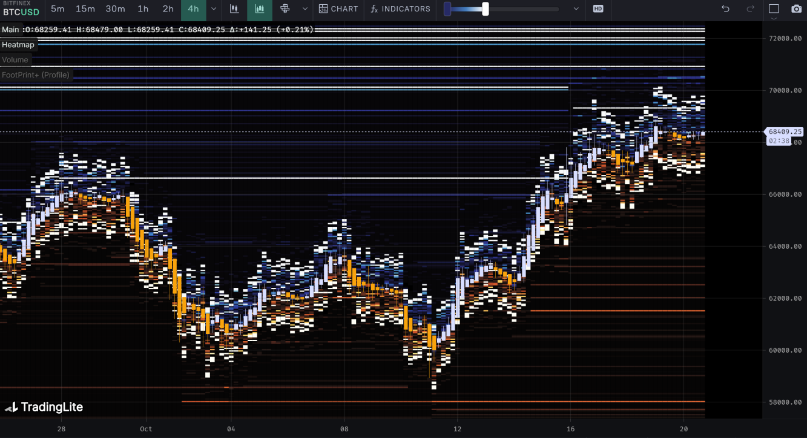Click the crosshair tool icon
The image size is (807, 438).
click(285, 9)
